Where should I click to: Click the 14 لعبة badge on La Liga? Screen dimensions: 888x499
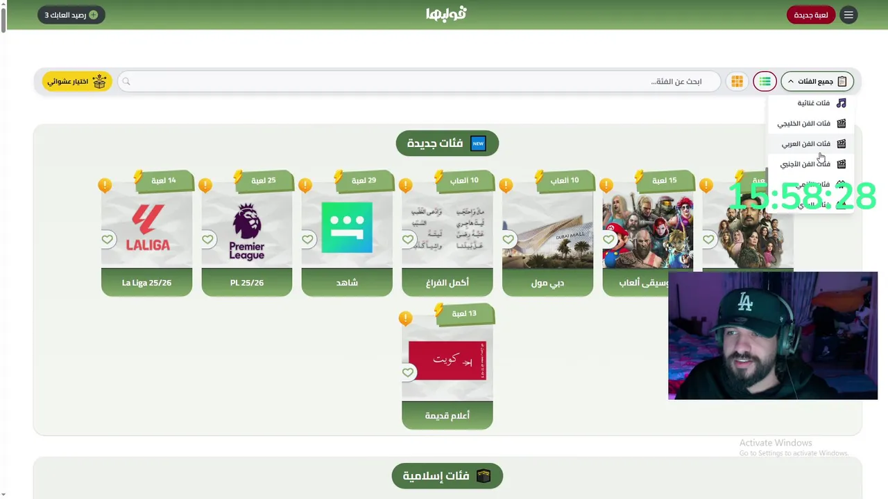(163, 180)
